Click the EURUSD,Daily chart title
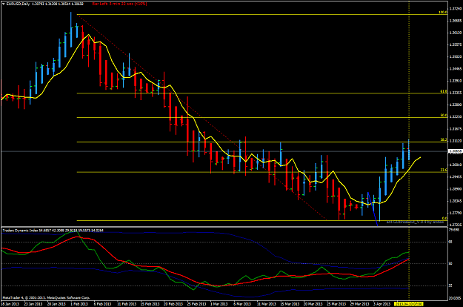This screenshot has height=307, width=463. 18,4
